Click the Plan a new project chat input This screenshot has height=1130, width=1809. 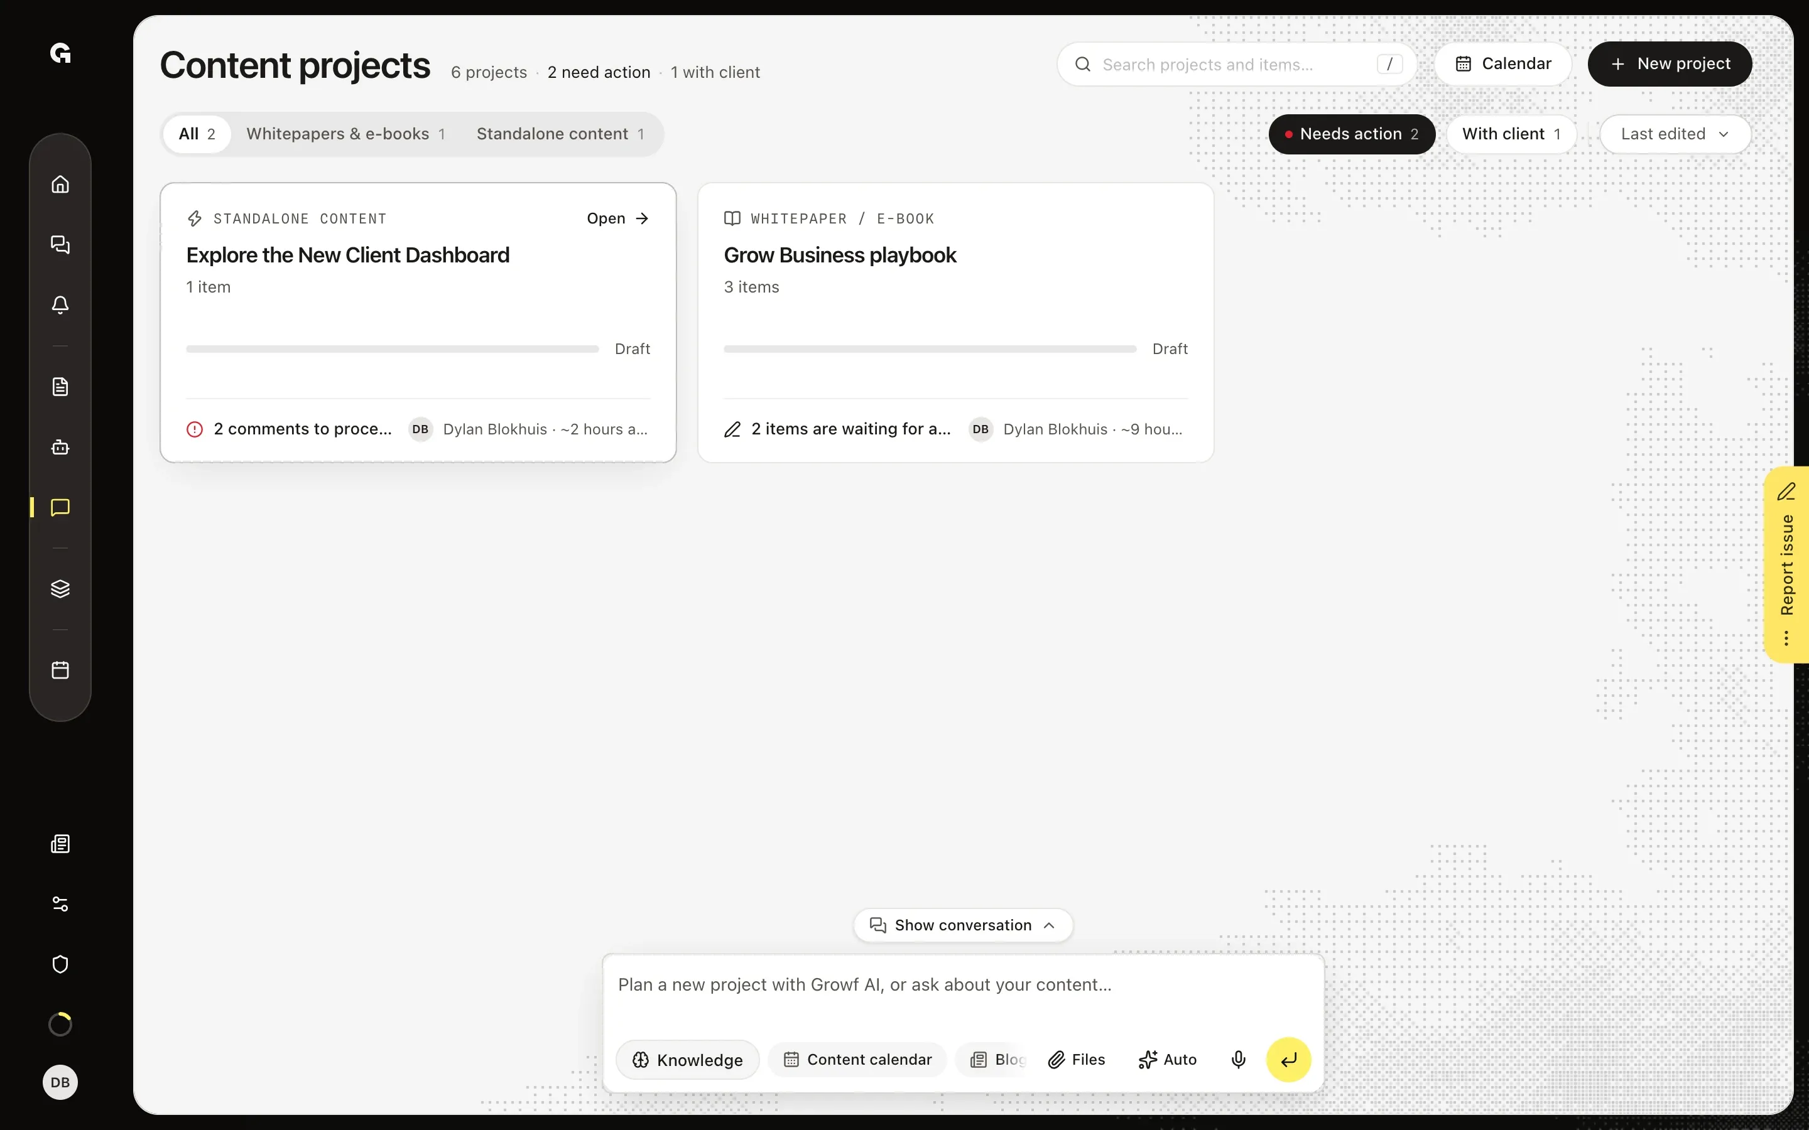click(963, 986)
